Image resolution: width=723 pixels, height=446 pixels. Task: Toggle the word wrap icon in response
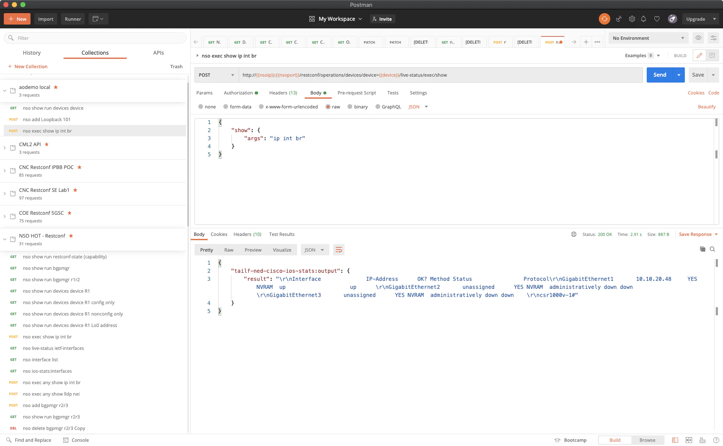tap(339, 250)
